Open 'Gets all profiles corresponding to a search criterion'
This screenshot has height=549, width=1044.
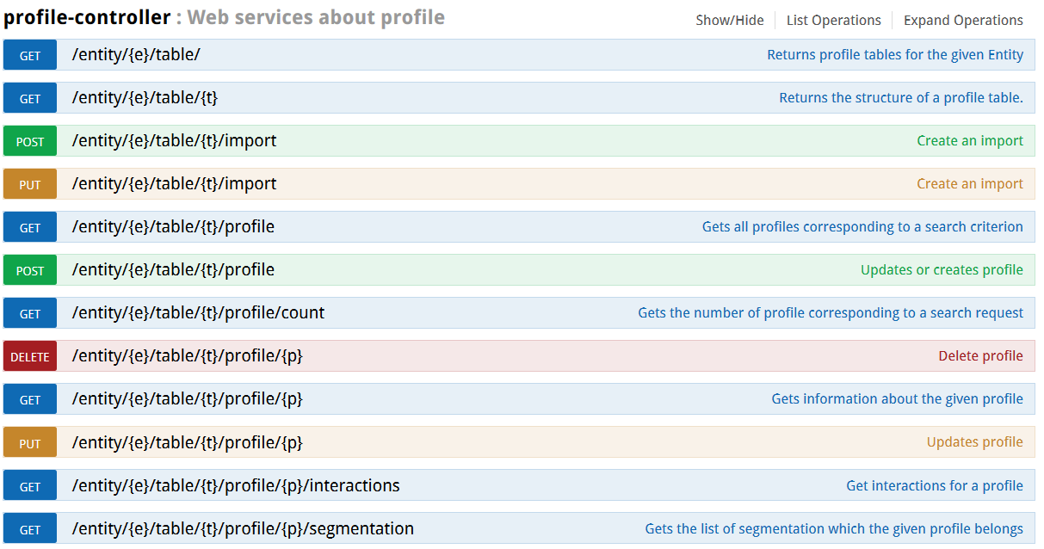point(862,227)
